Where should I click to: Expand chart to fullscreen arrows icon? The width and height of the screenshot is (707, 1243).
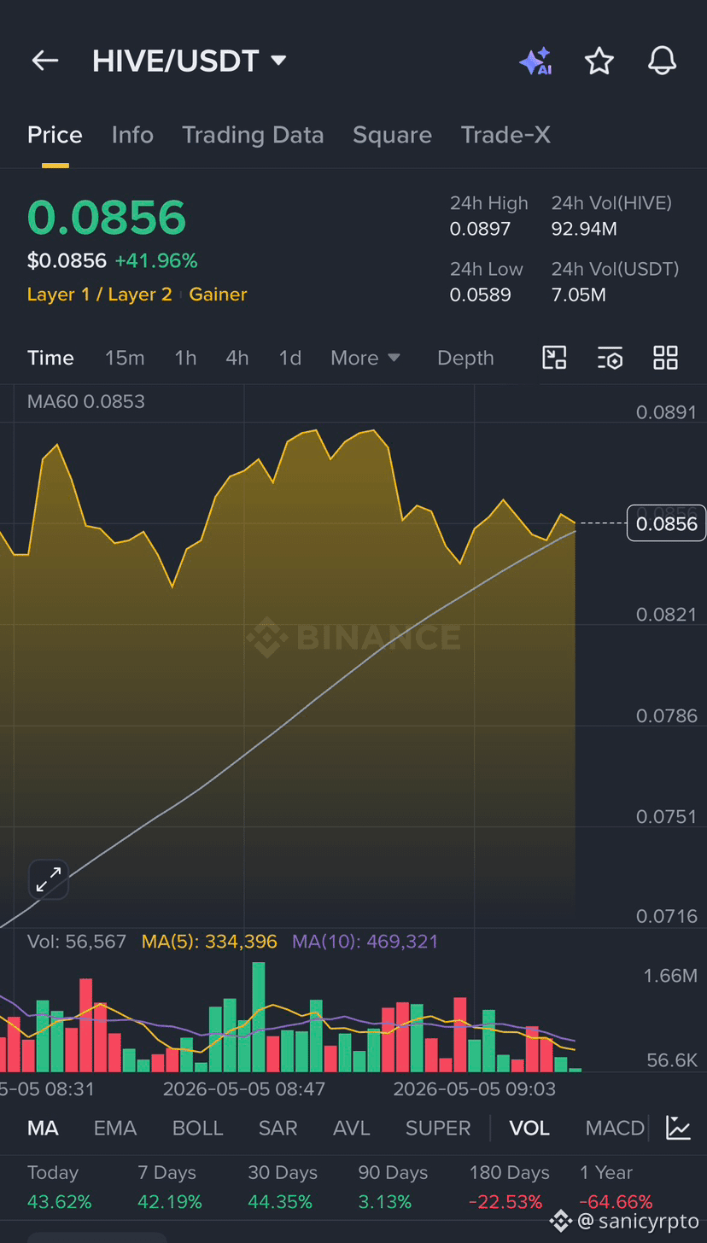(49, 878)
